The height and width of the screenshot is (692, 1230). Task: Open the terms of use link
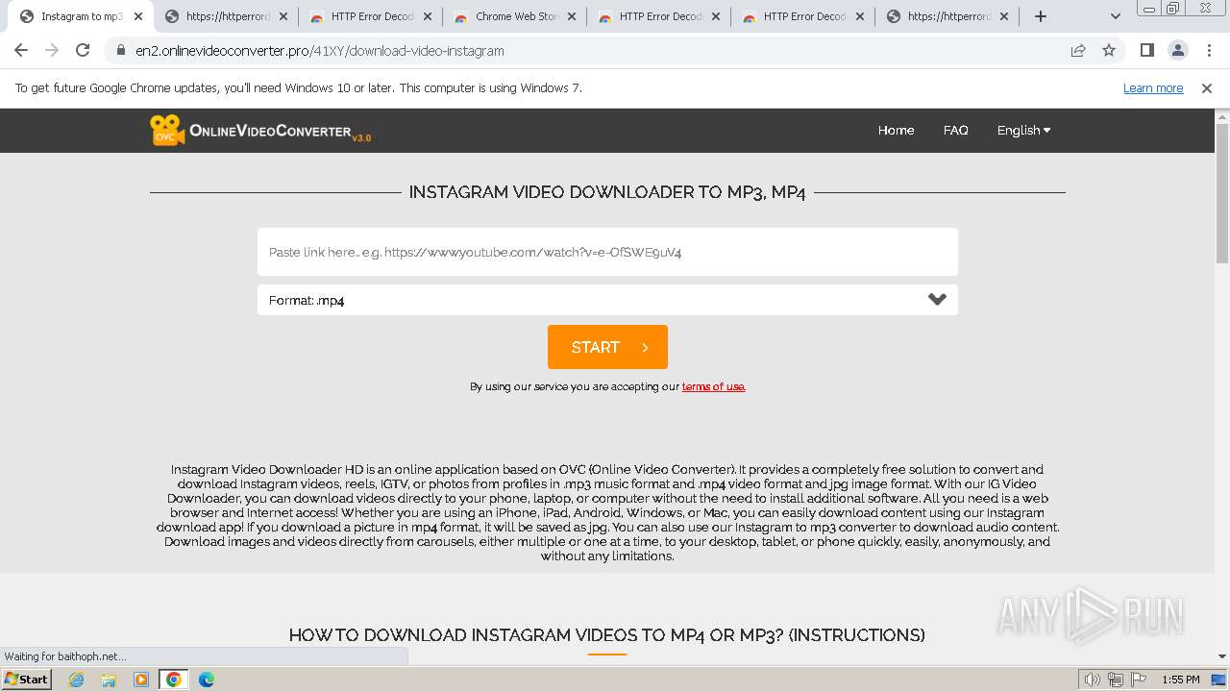[713, 386]
